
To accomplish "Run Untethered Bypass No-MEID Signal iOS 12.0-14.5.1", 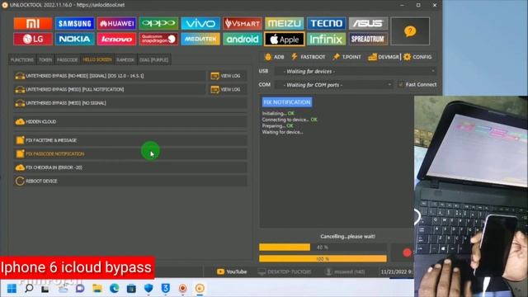I will [110, 76].
